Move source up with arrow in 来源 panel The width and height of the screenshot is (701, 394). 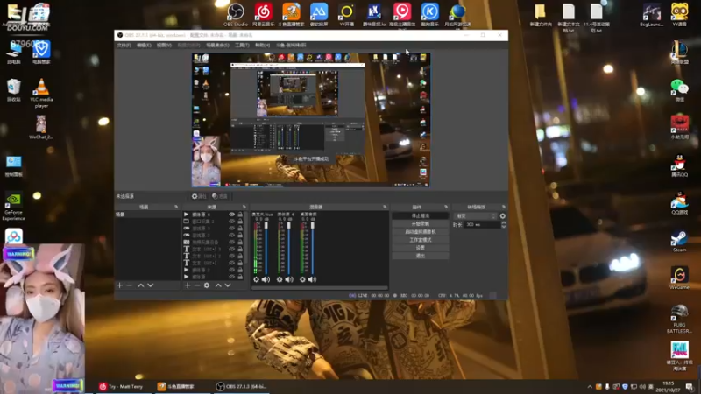218,285
